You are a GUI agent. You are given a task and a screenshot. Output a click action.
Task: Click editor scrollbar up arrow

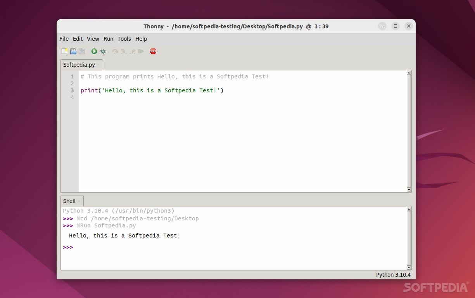pyautogui.click(x=409, y=73)
